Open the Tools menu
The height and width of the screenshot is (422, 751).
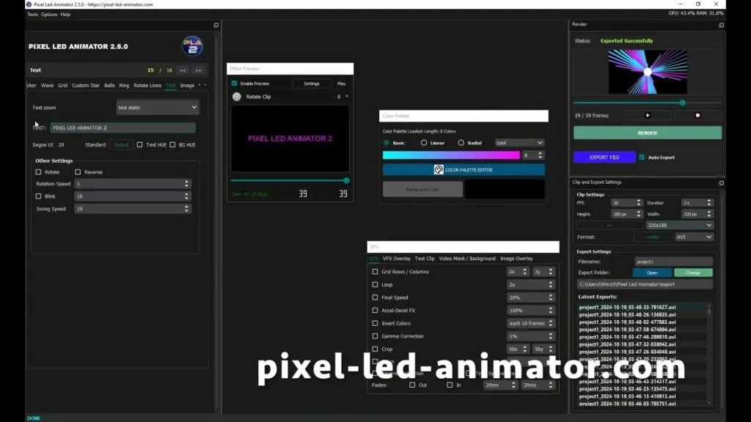coord(32,15)
